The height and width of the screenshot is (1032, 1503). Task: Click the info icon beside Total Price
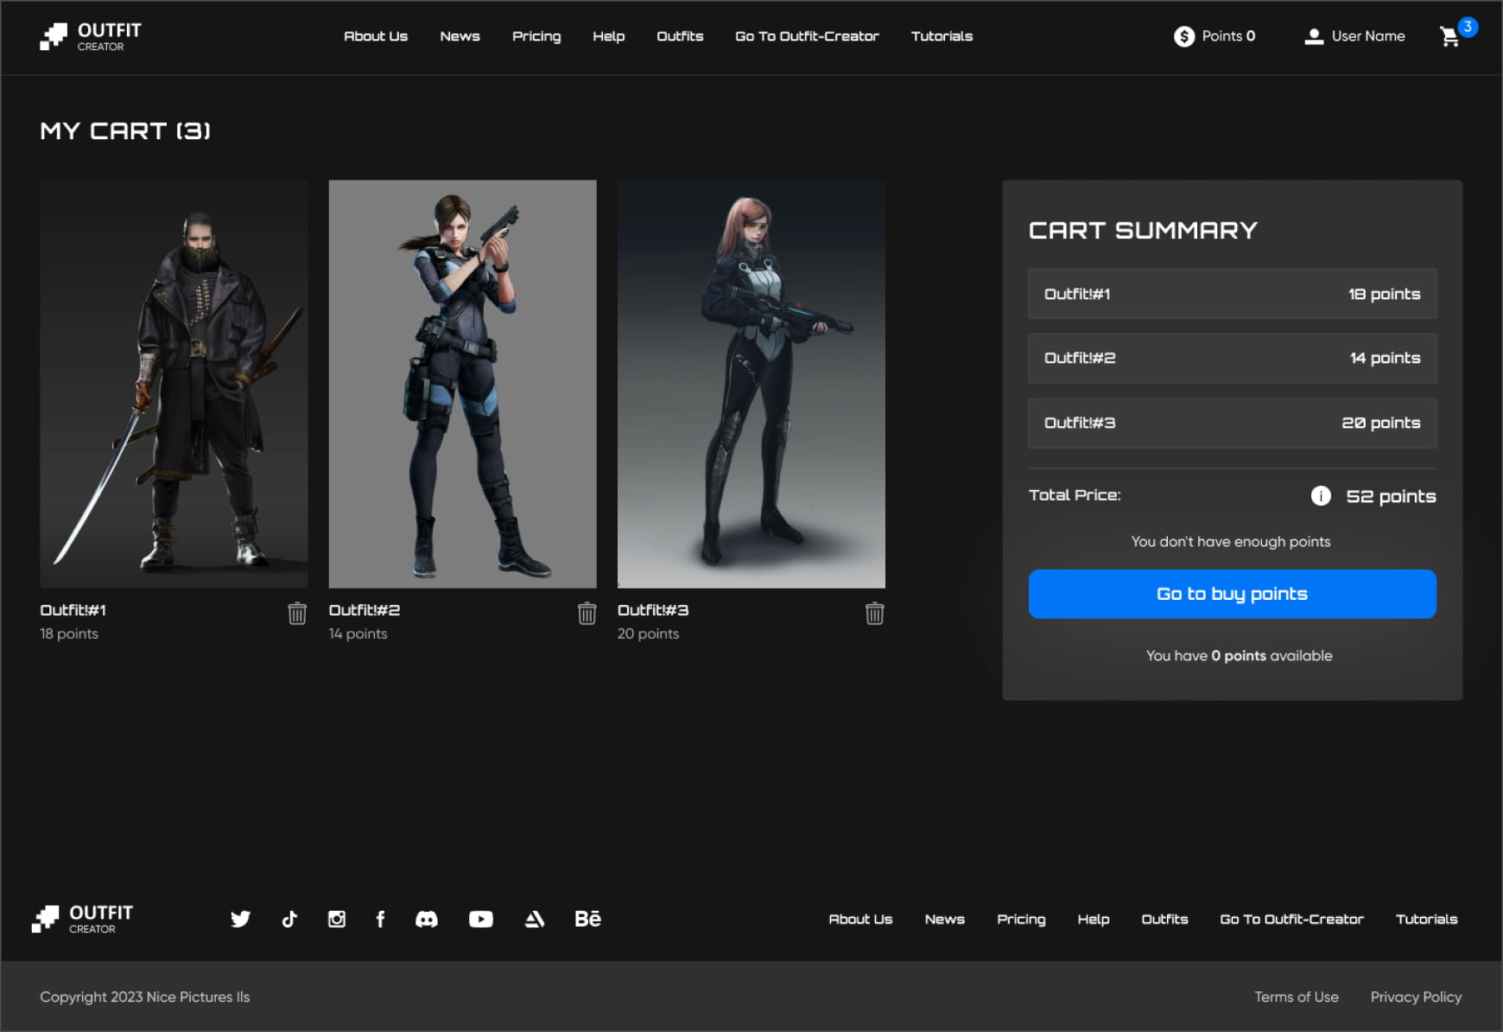[x=1320, y=495]
